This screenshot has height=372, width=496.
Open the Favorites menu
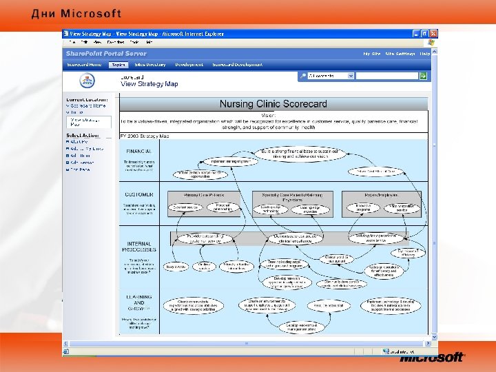(x=115, y=42)
